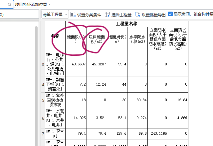Click the 项目特征添加位置 label
213x146 pixels.
31,5
